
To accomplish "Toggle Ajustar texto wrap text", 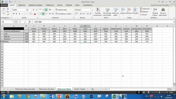I will point(61,10).
